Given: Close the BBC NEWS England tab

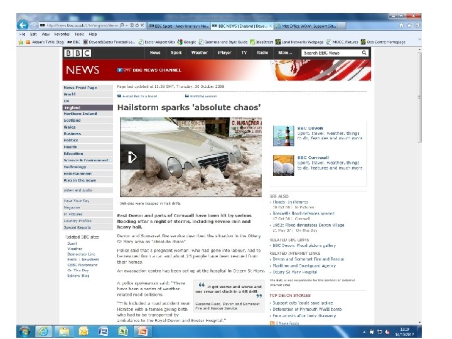Looking at the screenshot, I should pos(271,26).
